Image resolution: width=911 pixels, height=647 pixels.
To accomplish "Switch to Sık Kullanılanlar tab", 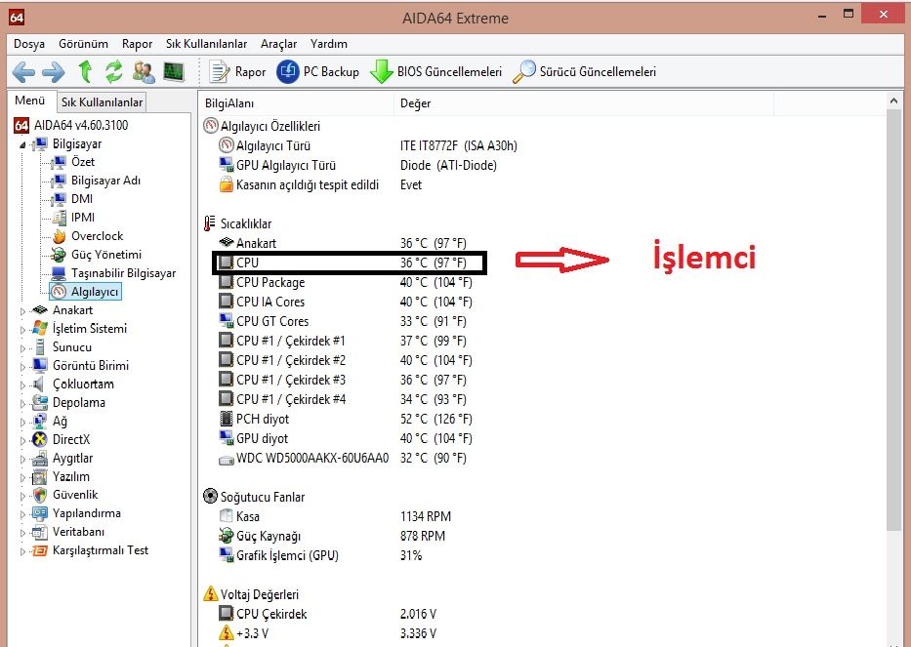I will click(x=102, y=102).
